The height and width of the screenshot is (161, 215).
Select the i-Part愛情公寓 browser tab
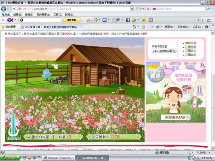tap(51, 27)
